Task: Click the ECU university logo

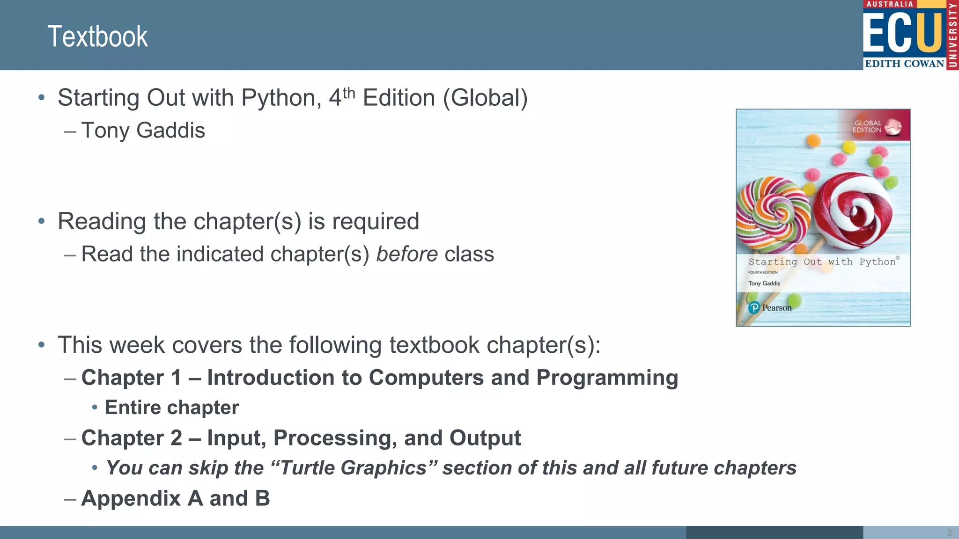Action: (x=911, y=35)
